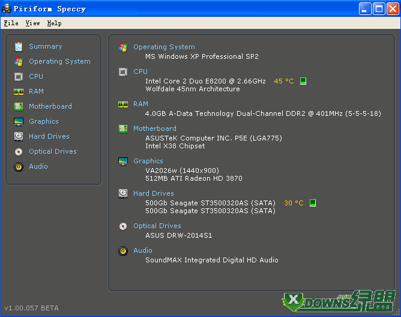401x317 pixels.
Task: Click the Optical Drives disc icon in sidebar
Action: [x=19, y=152]
